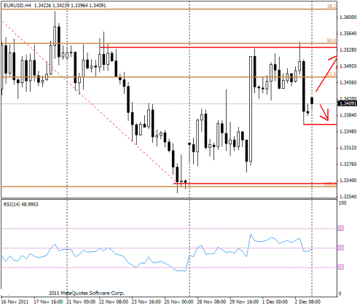Image resolution: width=357 pixels, height=306 pixels.
Task: Click the 1.33840 price scale label
Action: pos(348,115)
